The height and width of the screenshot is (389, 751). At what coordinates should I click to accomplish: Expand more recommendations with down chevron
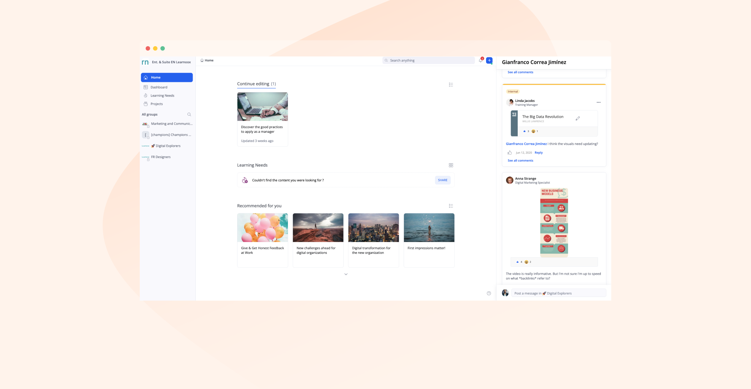[x=346, y=274]
